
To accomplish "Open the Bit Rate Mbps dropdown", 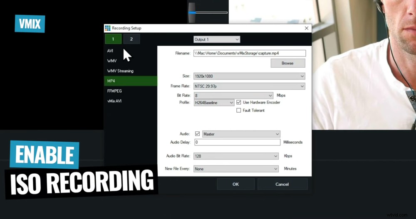I will pos(233,96).
